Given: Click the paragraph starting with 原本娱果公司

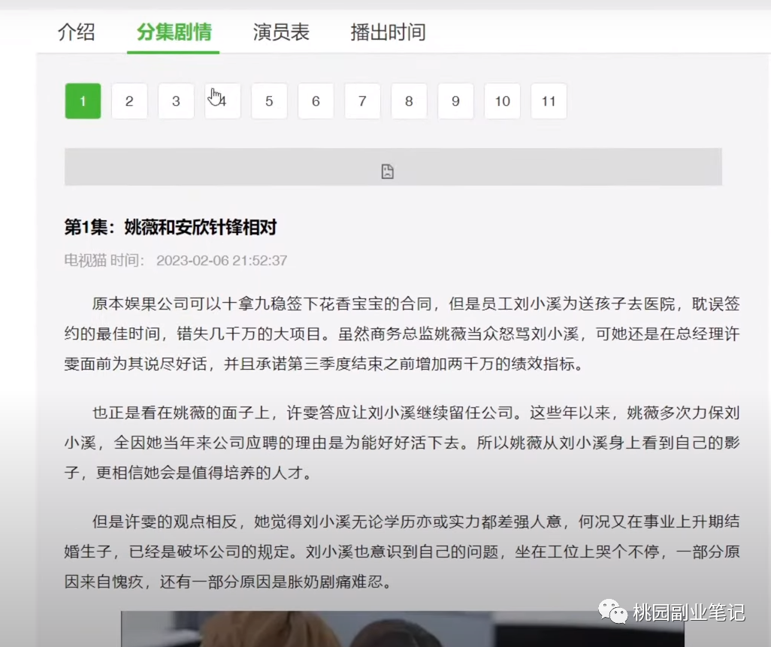Looking at the screenshot, I should tap(402, 334).
